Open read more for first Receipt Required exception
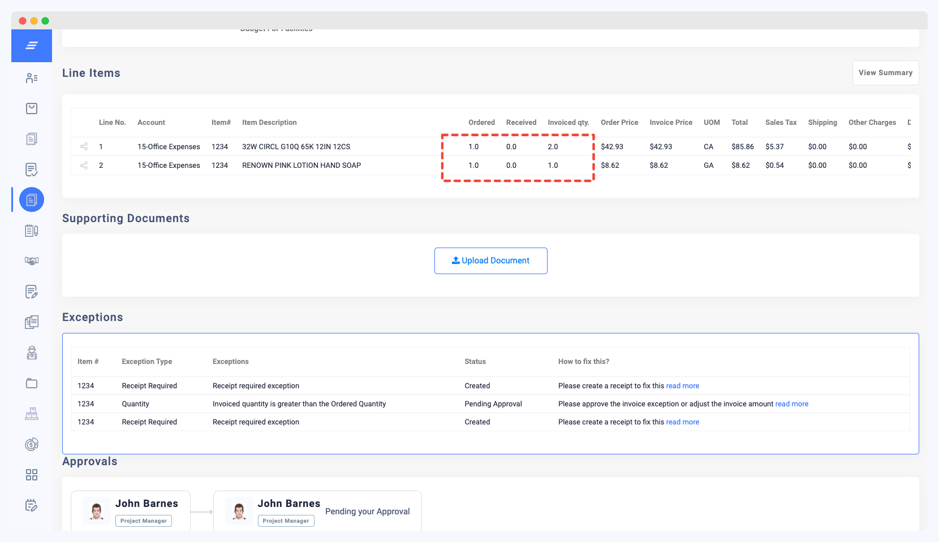 click(683, 385)
